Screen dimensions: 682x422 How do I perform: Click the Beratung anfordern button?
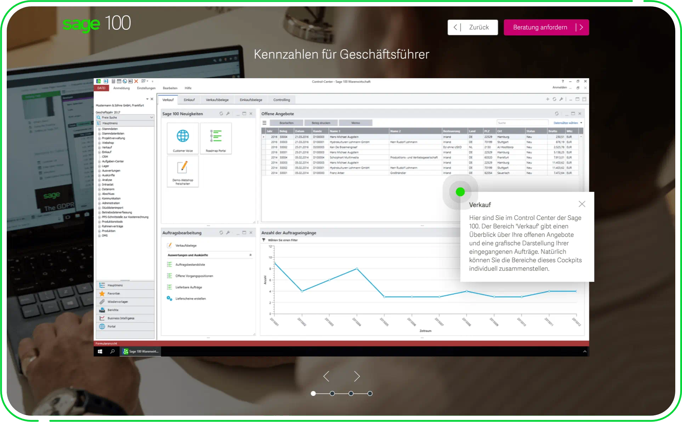click(546, 27)
